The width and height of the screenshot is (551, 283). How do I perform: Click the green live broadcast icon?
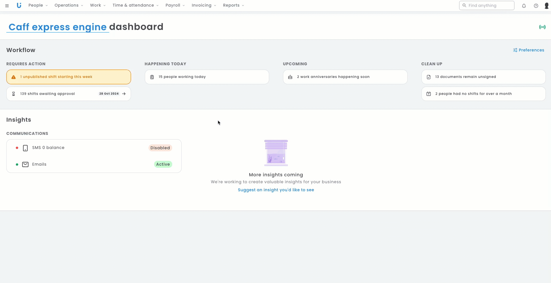click(542, 27)
